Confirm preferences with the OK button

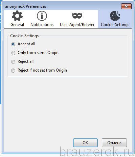tap(85, 143)
